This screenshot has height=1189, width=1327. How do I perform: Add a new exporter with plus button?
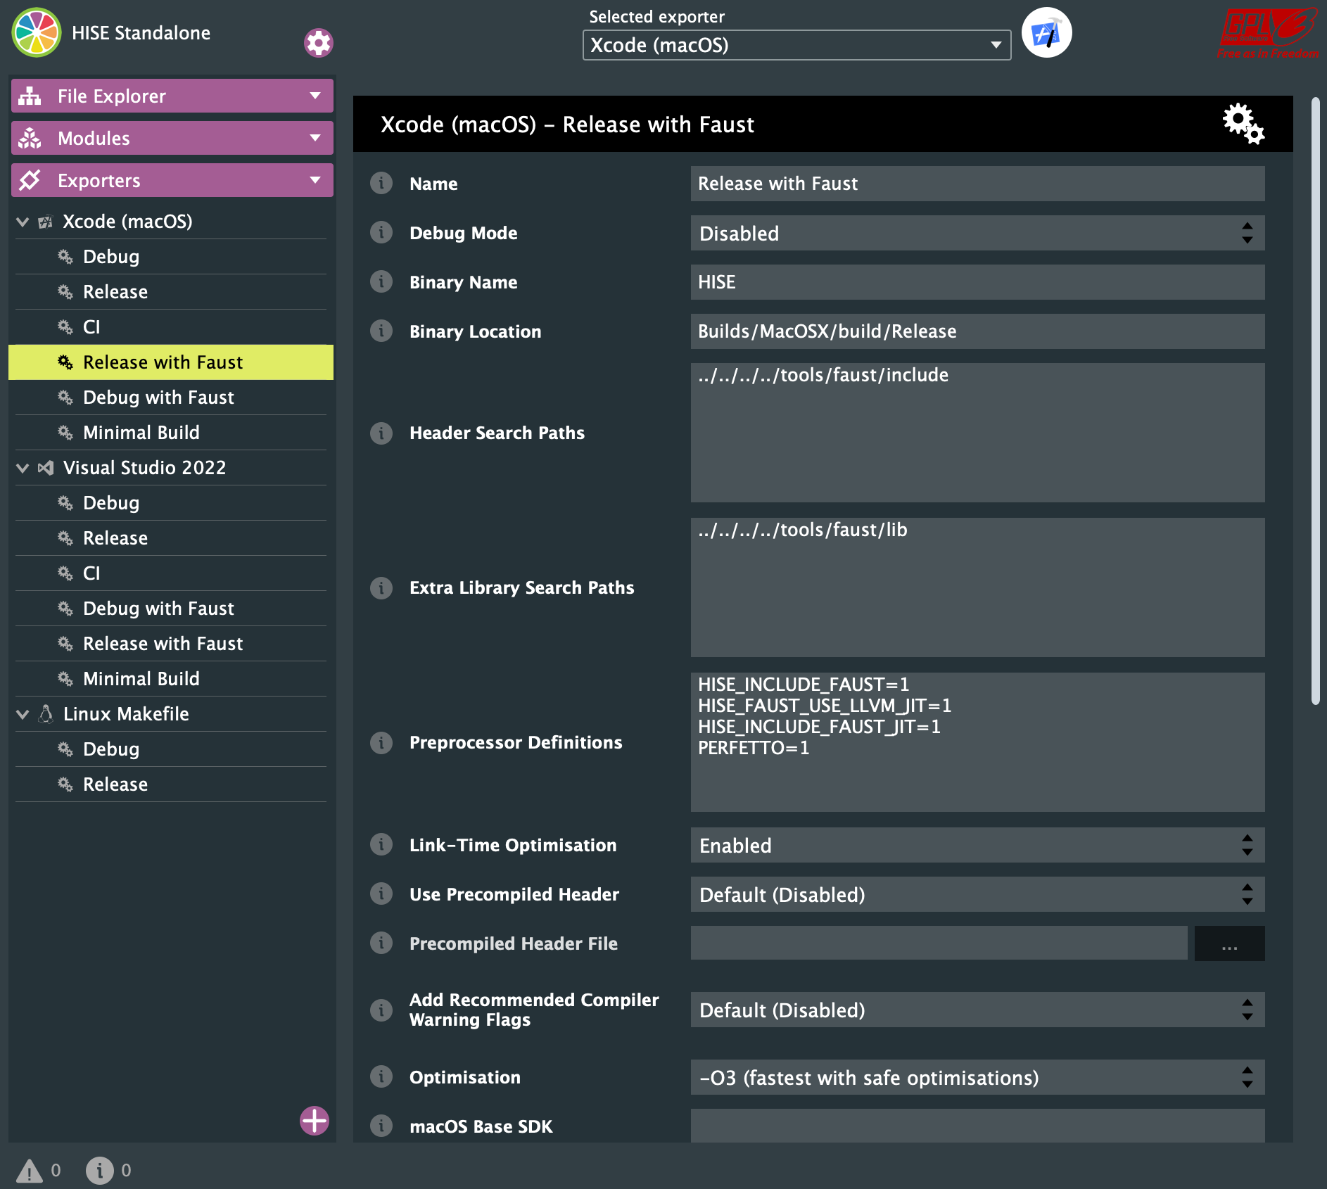pyautogui.click(x=314, y=1121)
